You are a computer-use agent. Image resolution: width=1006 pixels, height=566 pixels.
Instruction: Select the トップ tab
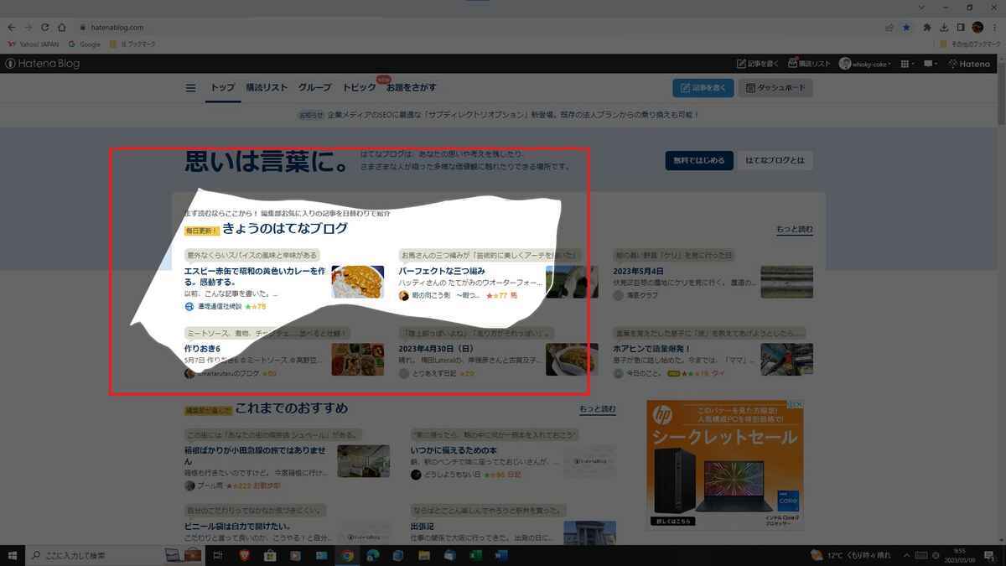pyautogui.click(x=222, y=87)
